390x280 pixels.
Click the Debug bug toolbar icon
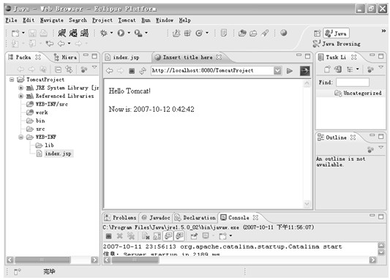point(103,33)
